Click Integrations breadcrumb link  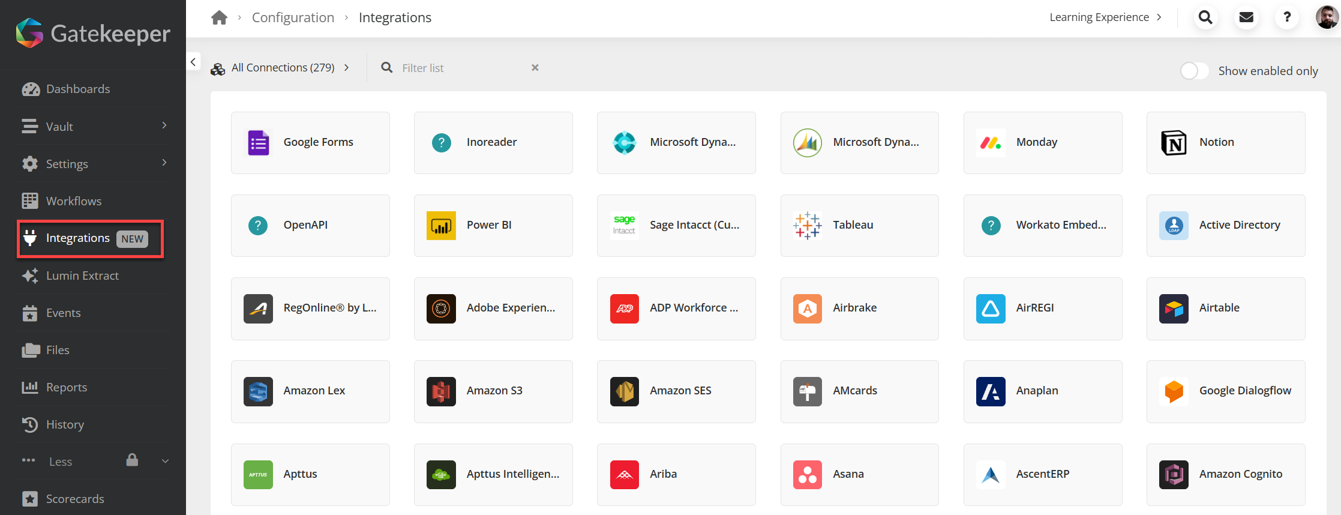[x=395, y=17]
